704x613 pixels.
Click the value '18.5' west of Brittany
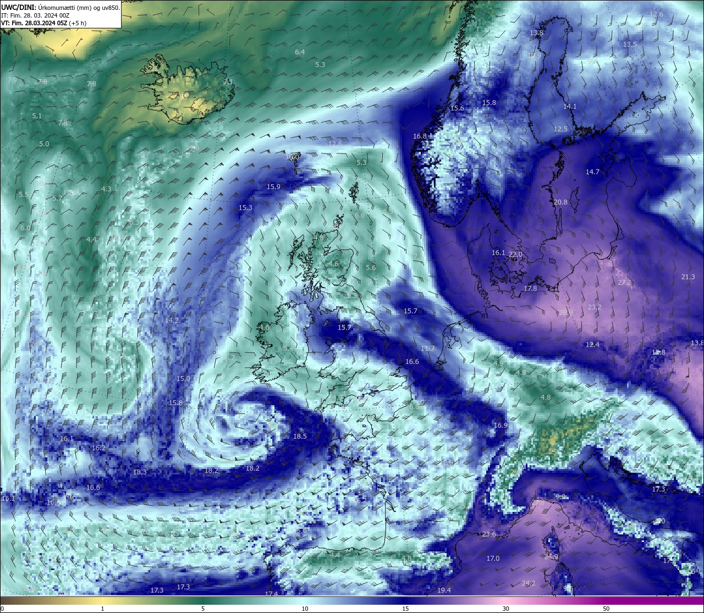coord(300,437)
